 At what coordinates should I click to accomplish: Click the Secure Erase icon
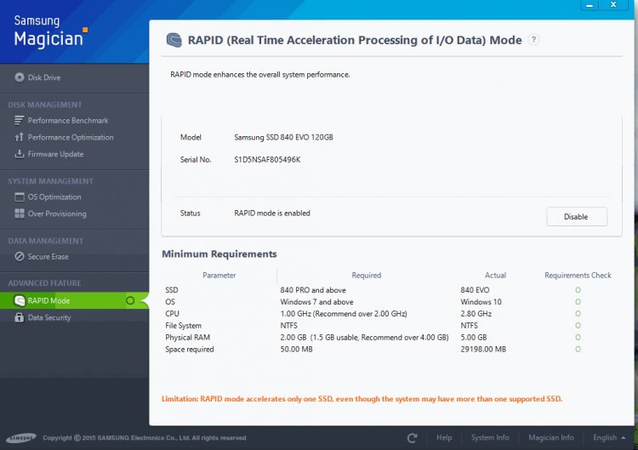tap(20, 257)
